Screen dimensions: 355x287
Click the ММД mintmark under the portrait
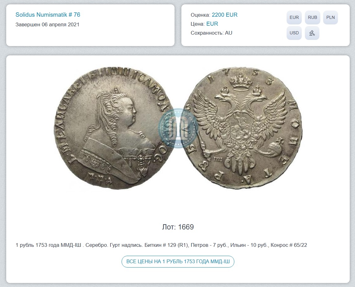[100, 177]
